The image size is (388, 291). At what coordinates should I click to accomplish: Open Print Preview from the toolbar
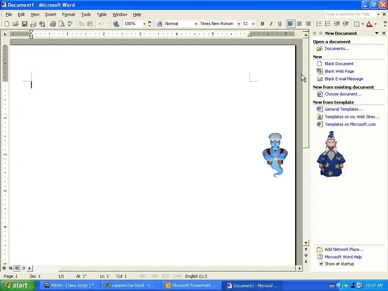(x=62, y=24)
